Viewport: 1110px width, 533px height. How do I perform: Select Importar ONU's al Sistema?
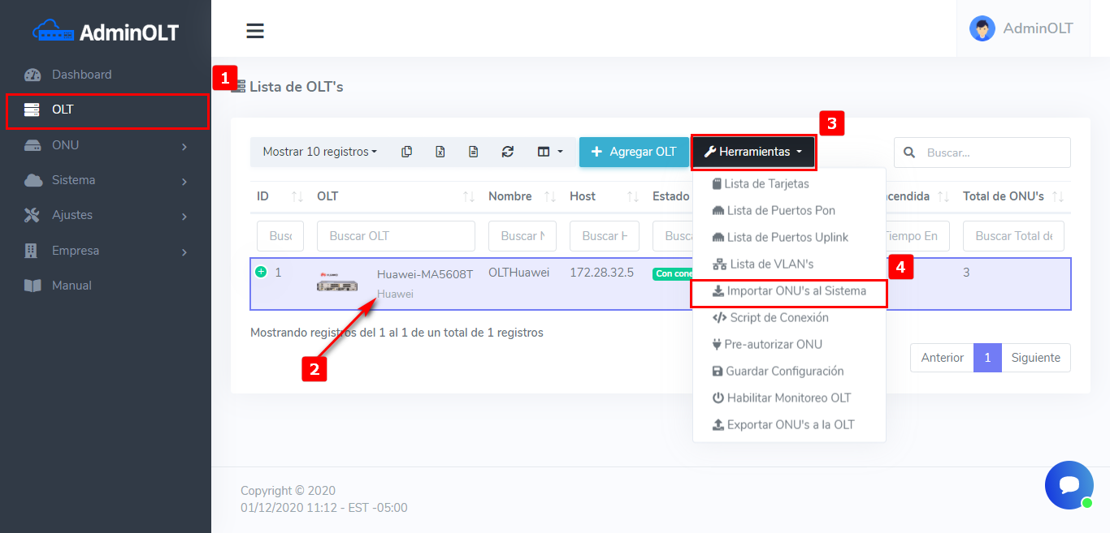(x=788, y=291)
